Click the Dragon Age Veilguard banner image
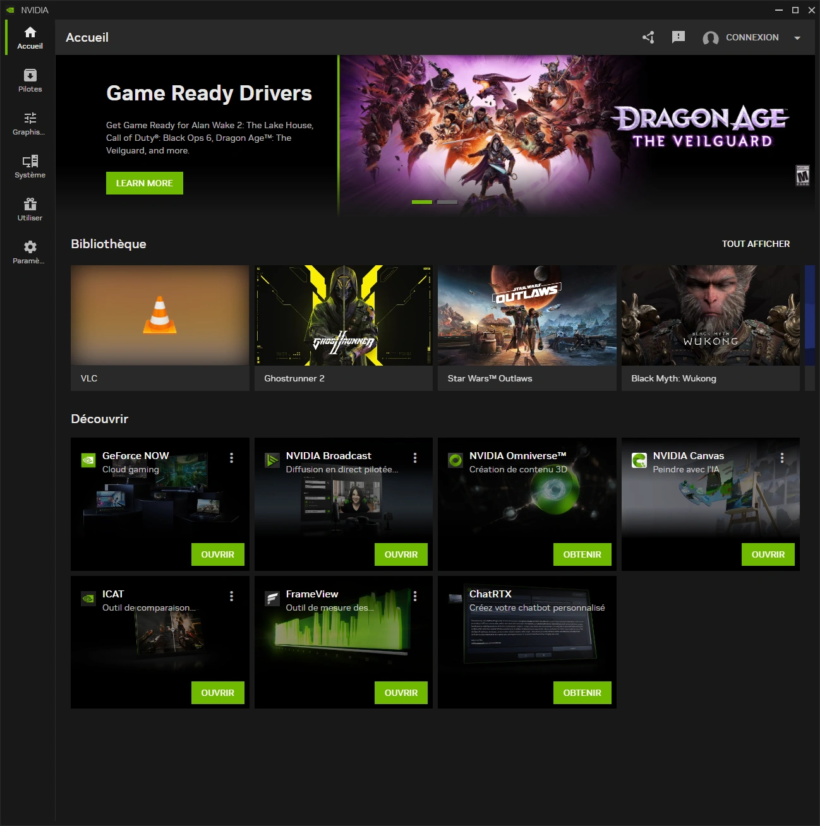The height and width of the screenshot is (826, 820). click(x=577, y=136)
